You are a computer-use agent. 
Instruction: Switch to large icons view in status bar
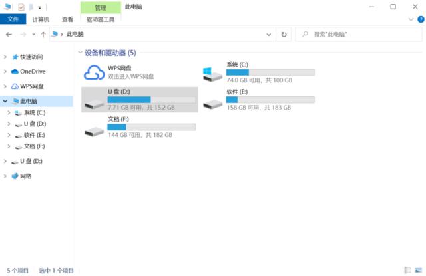pyautogui.click(x=418, y=270)
